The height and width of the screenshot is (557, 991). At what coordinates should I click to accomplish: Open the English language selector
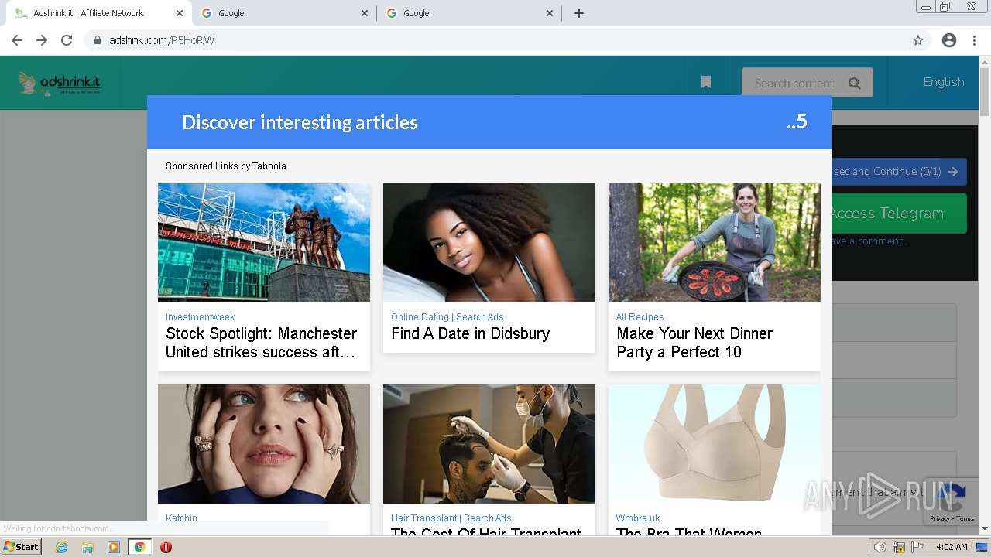pos(944,82)
